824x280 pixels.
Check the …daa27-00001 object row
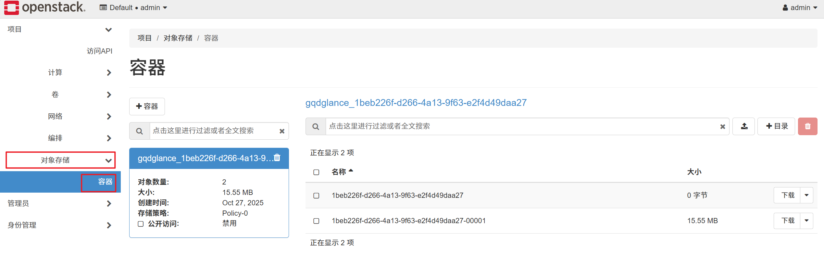(x=316, y=221)
